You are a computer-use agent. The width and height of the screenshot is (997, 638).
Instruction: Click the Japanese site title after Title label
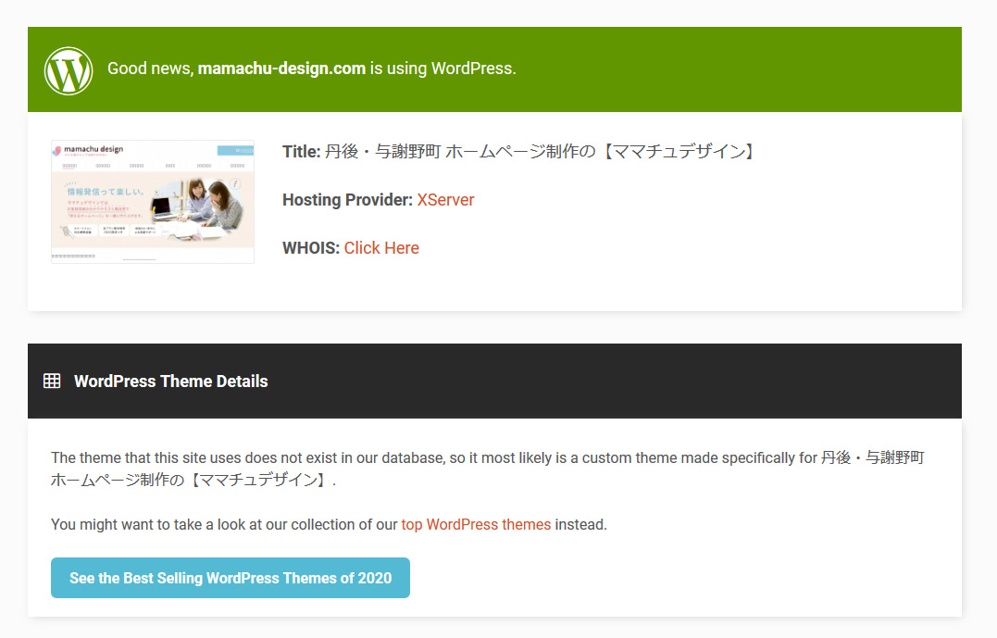point(540,151)
